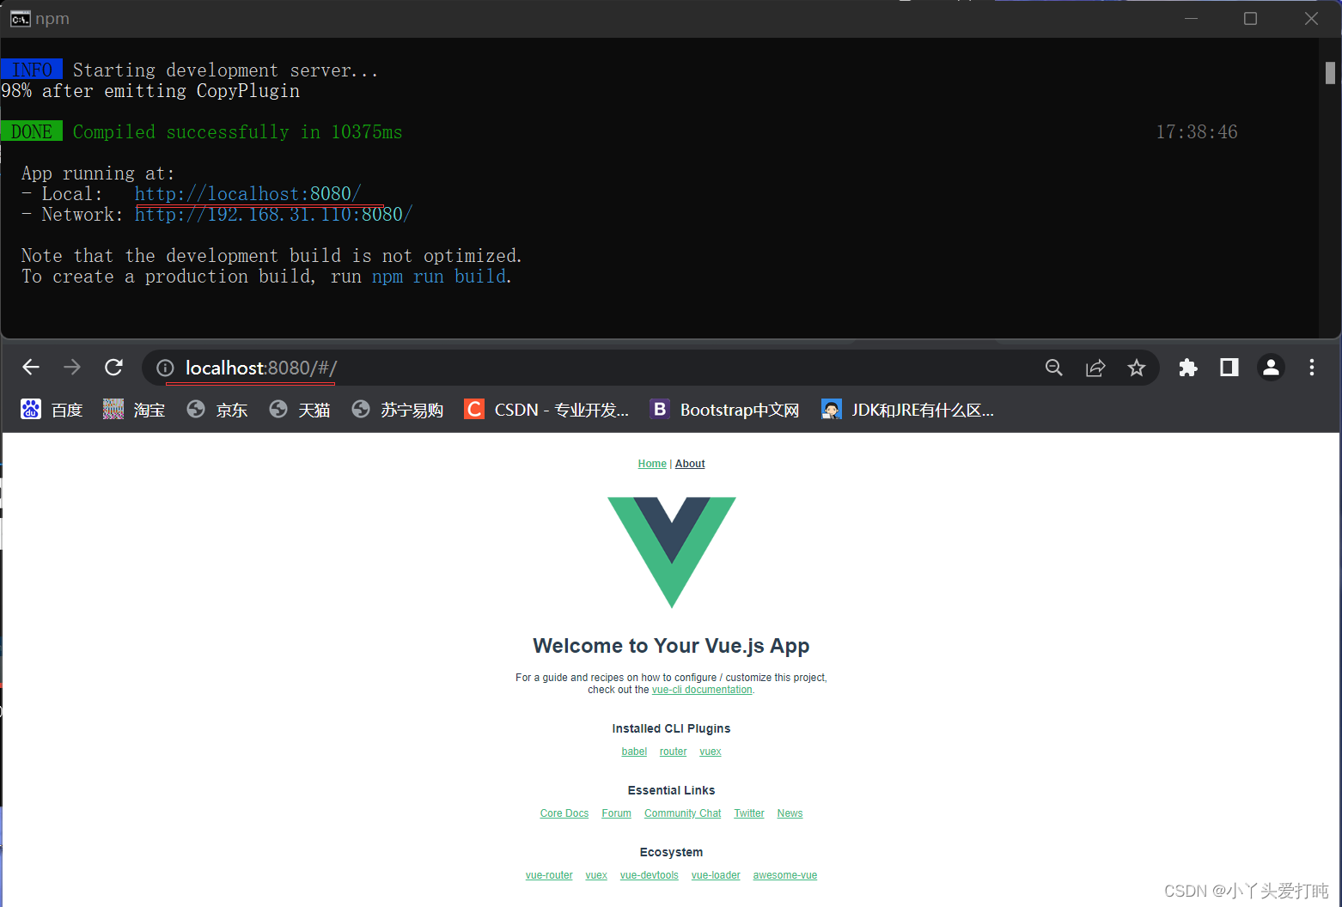Click the 'Compiled successfully in 10375ms' message
Screen dimensions: 1342x907
point(237,131)
